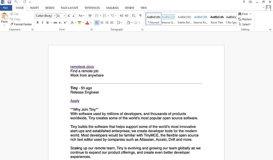Switch to the DESIGN tab
This screenshot has width=273, height=160.
click(50, 8)
